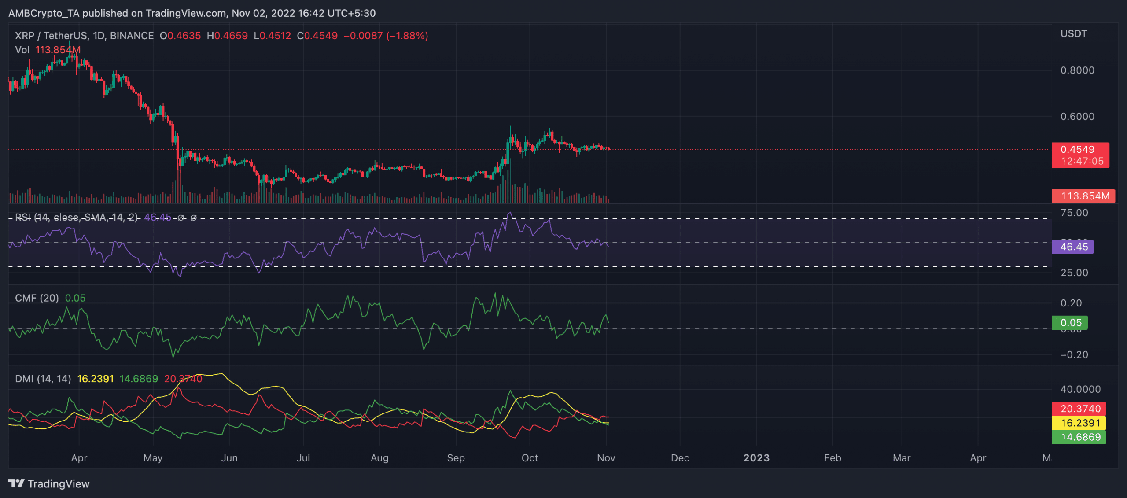Click the 0.8000 price axis label
The height and width of the screenshot is (498, 1127).
tap(1077, 70)
